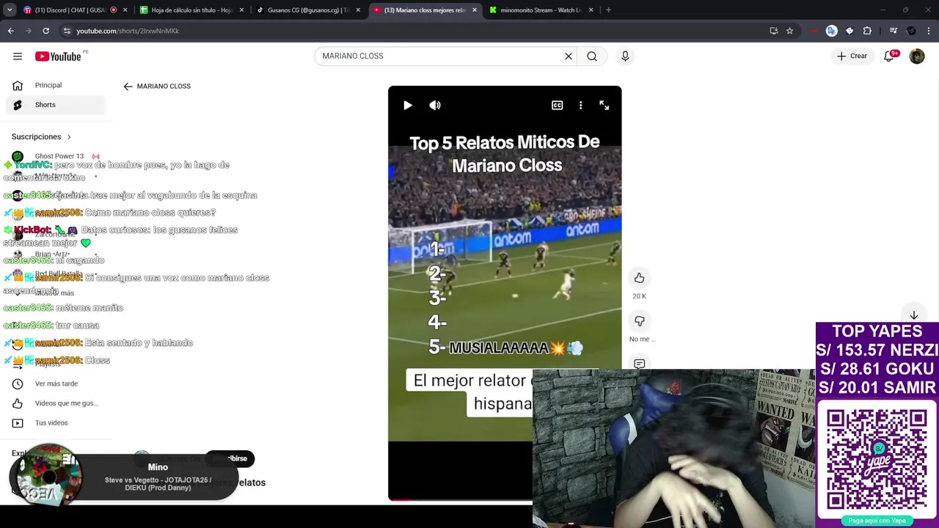Close the Hoja de cálculo tab
Image resolution: width=939 pixels, height=528 pixels.
tap(241, 10)
